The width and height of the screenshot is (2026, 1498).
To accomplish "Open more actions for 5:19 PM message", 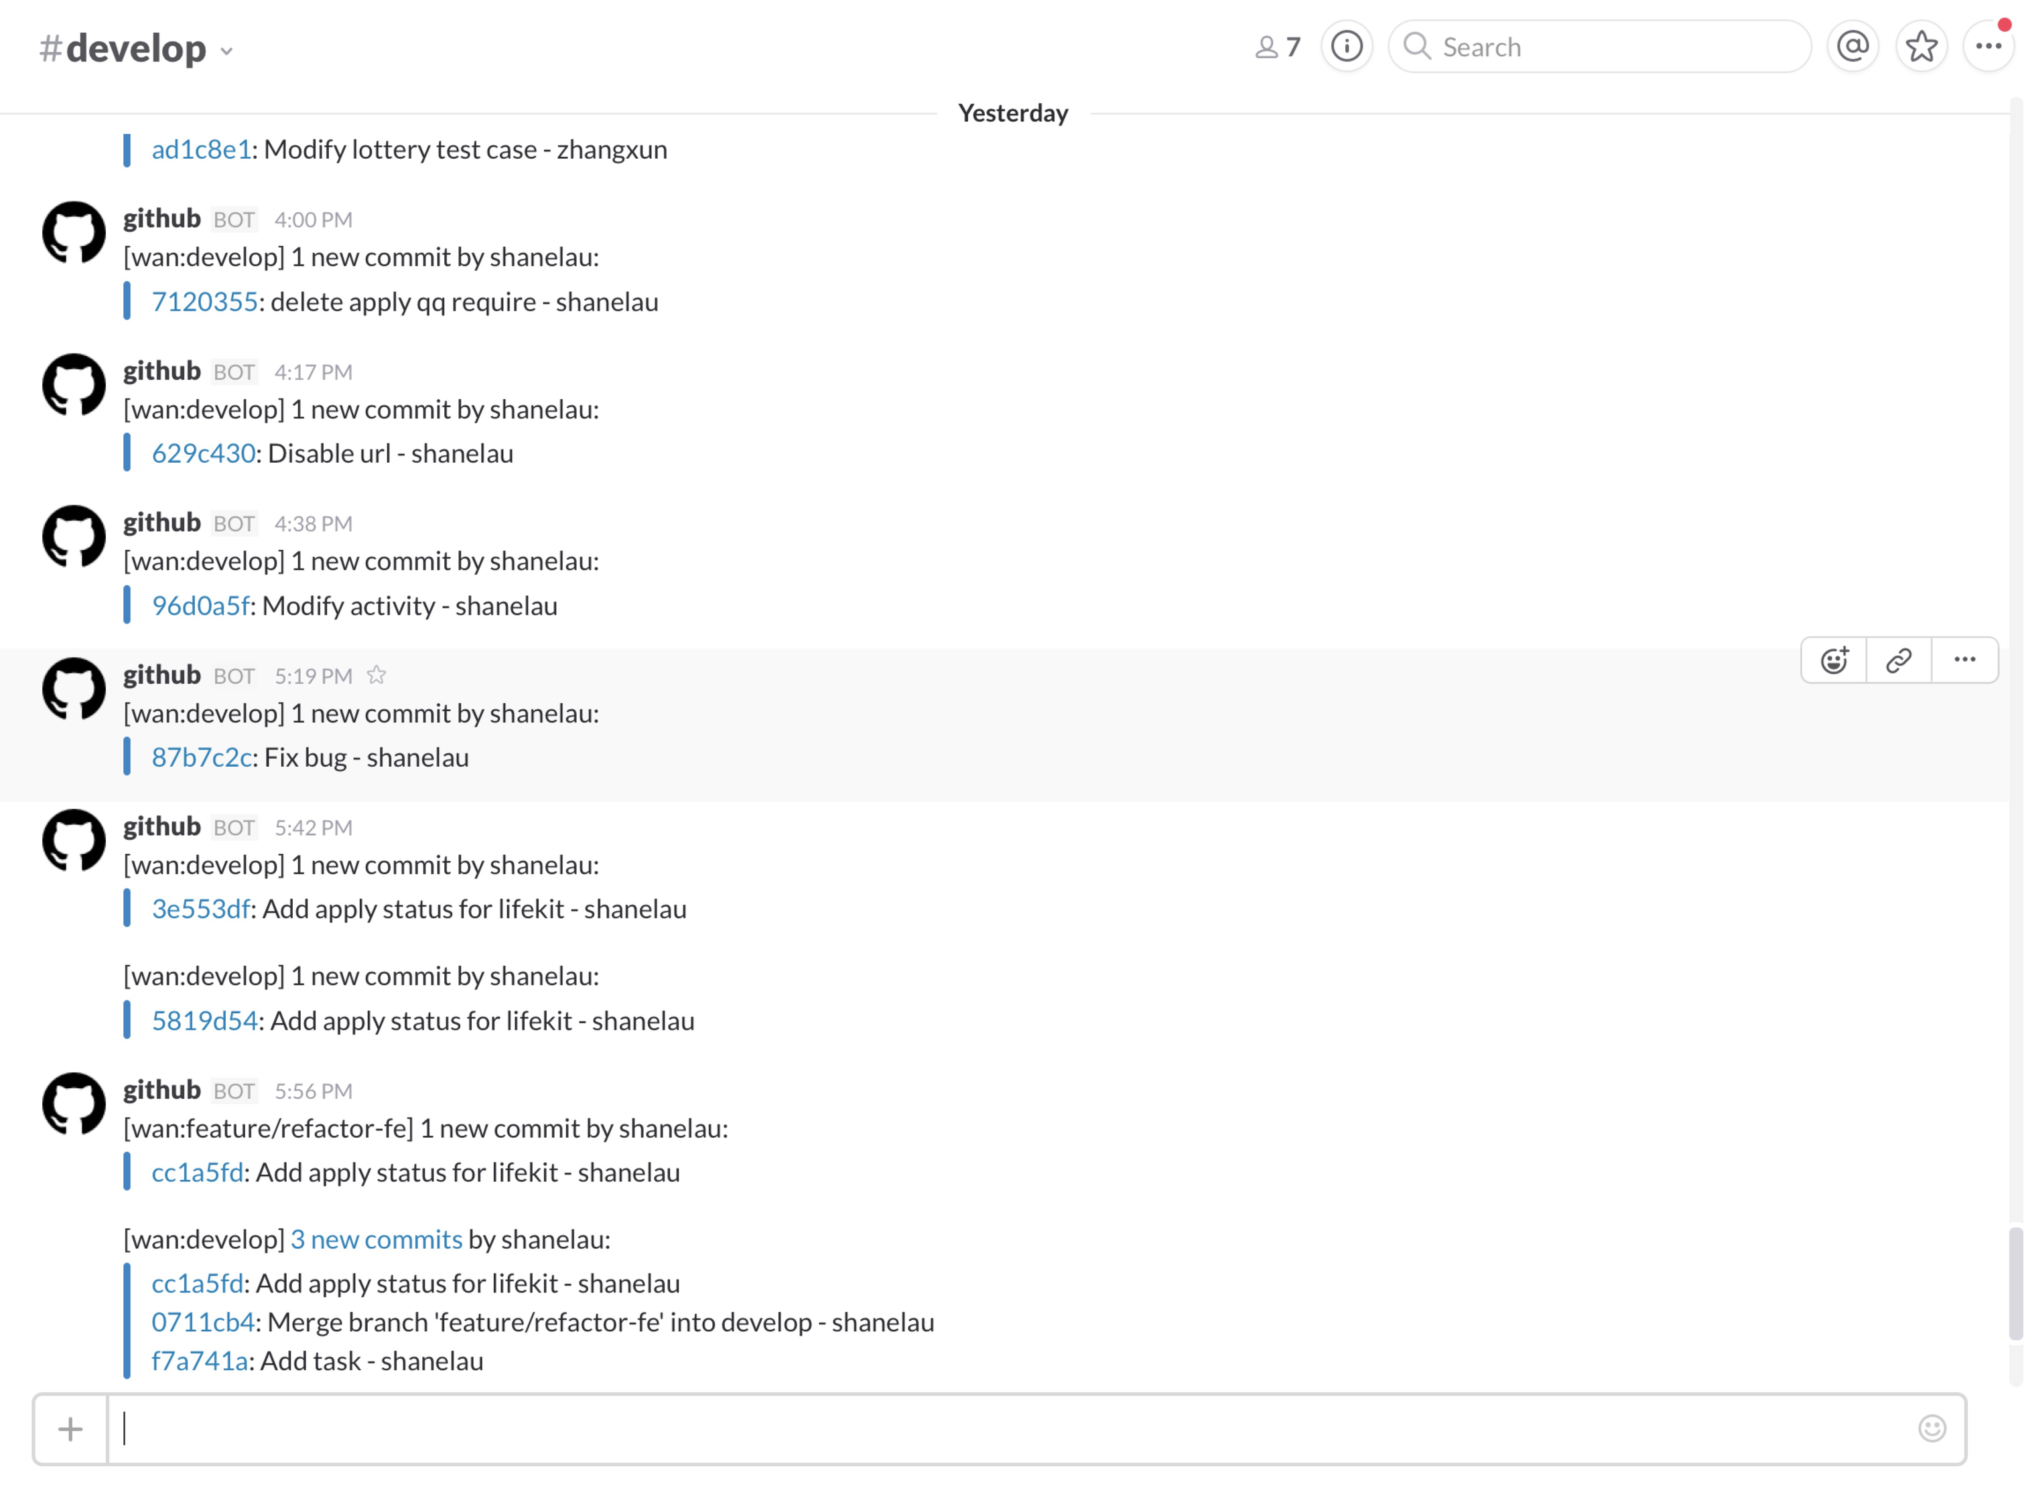I will [1964, 660].
